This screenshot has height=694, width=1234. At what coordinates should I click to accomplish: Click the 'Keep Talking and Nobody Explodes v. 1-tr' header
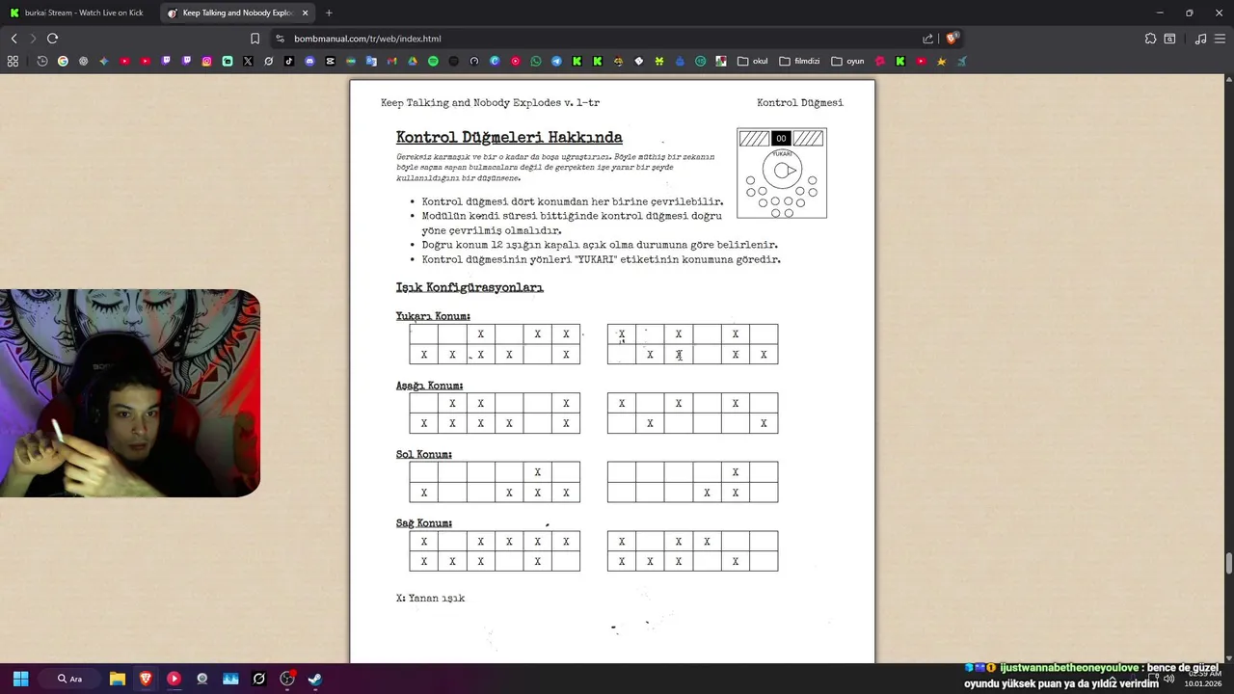pyautogui.click(x=490, y=102)
